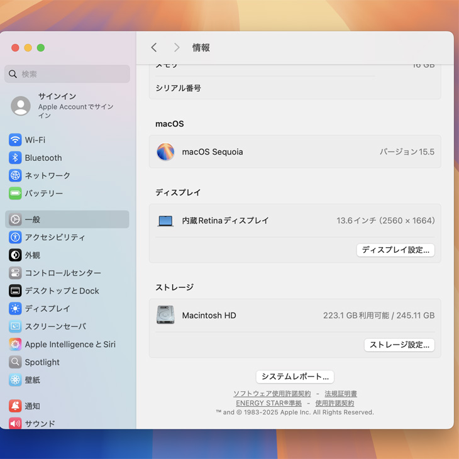Open ソフトウェア使用許諾契約 link

click(272, 394)
